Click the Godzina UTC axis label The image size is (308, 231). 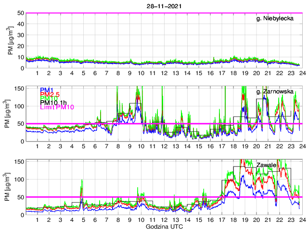coord(164,227)
